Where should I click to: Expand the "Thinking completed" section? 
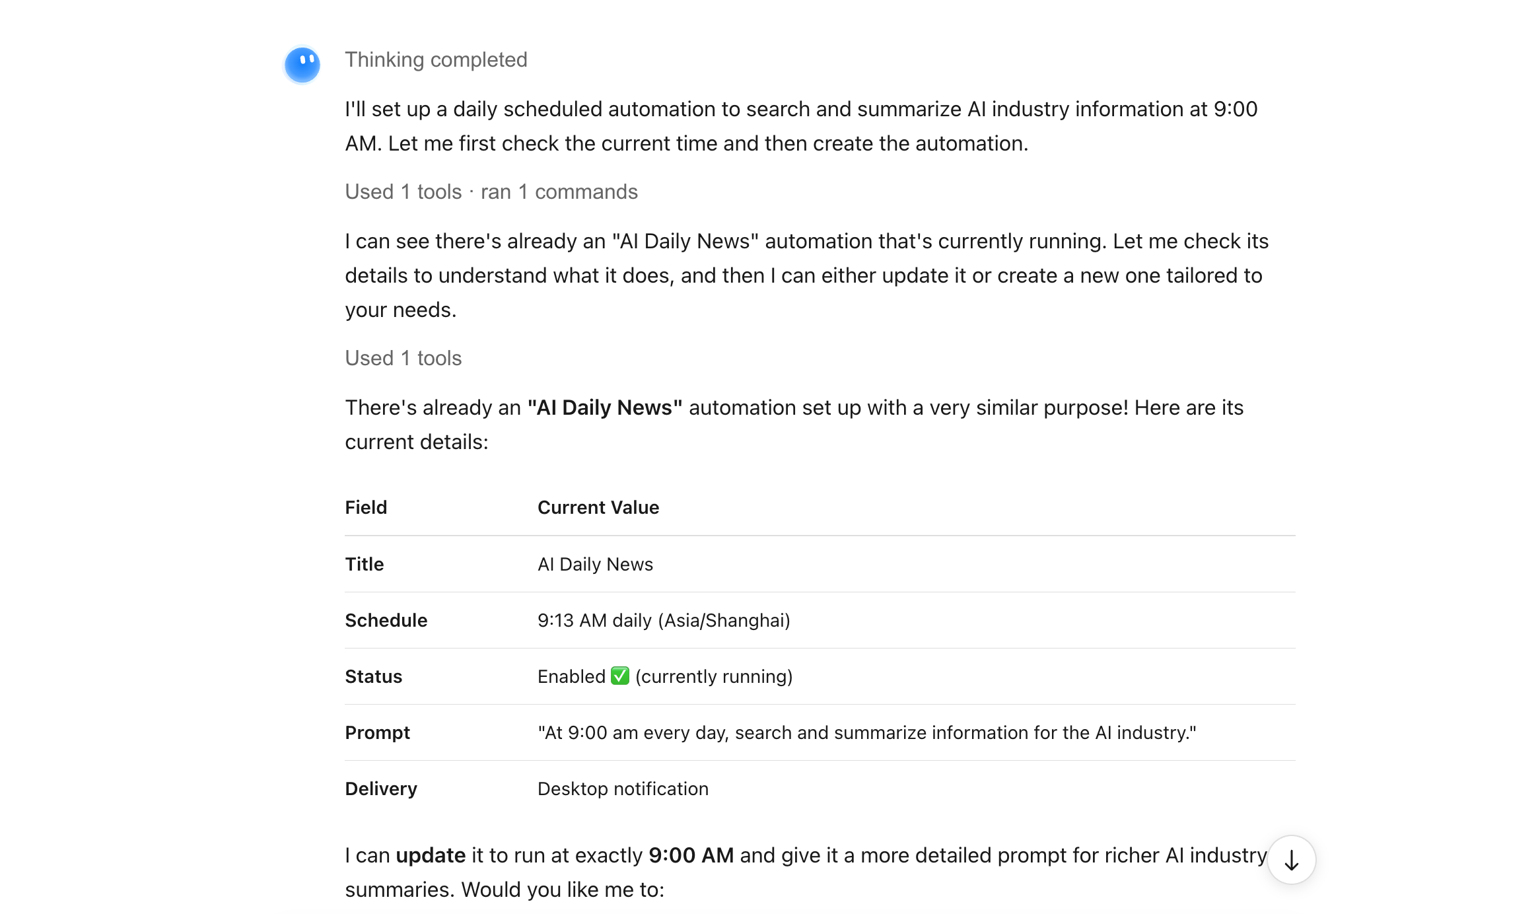pyautogui.click(x=436, y=59)
